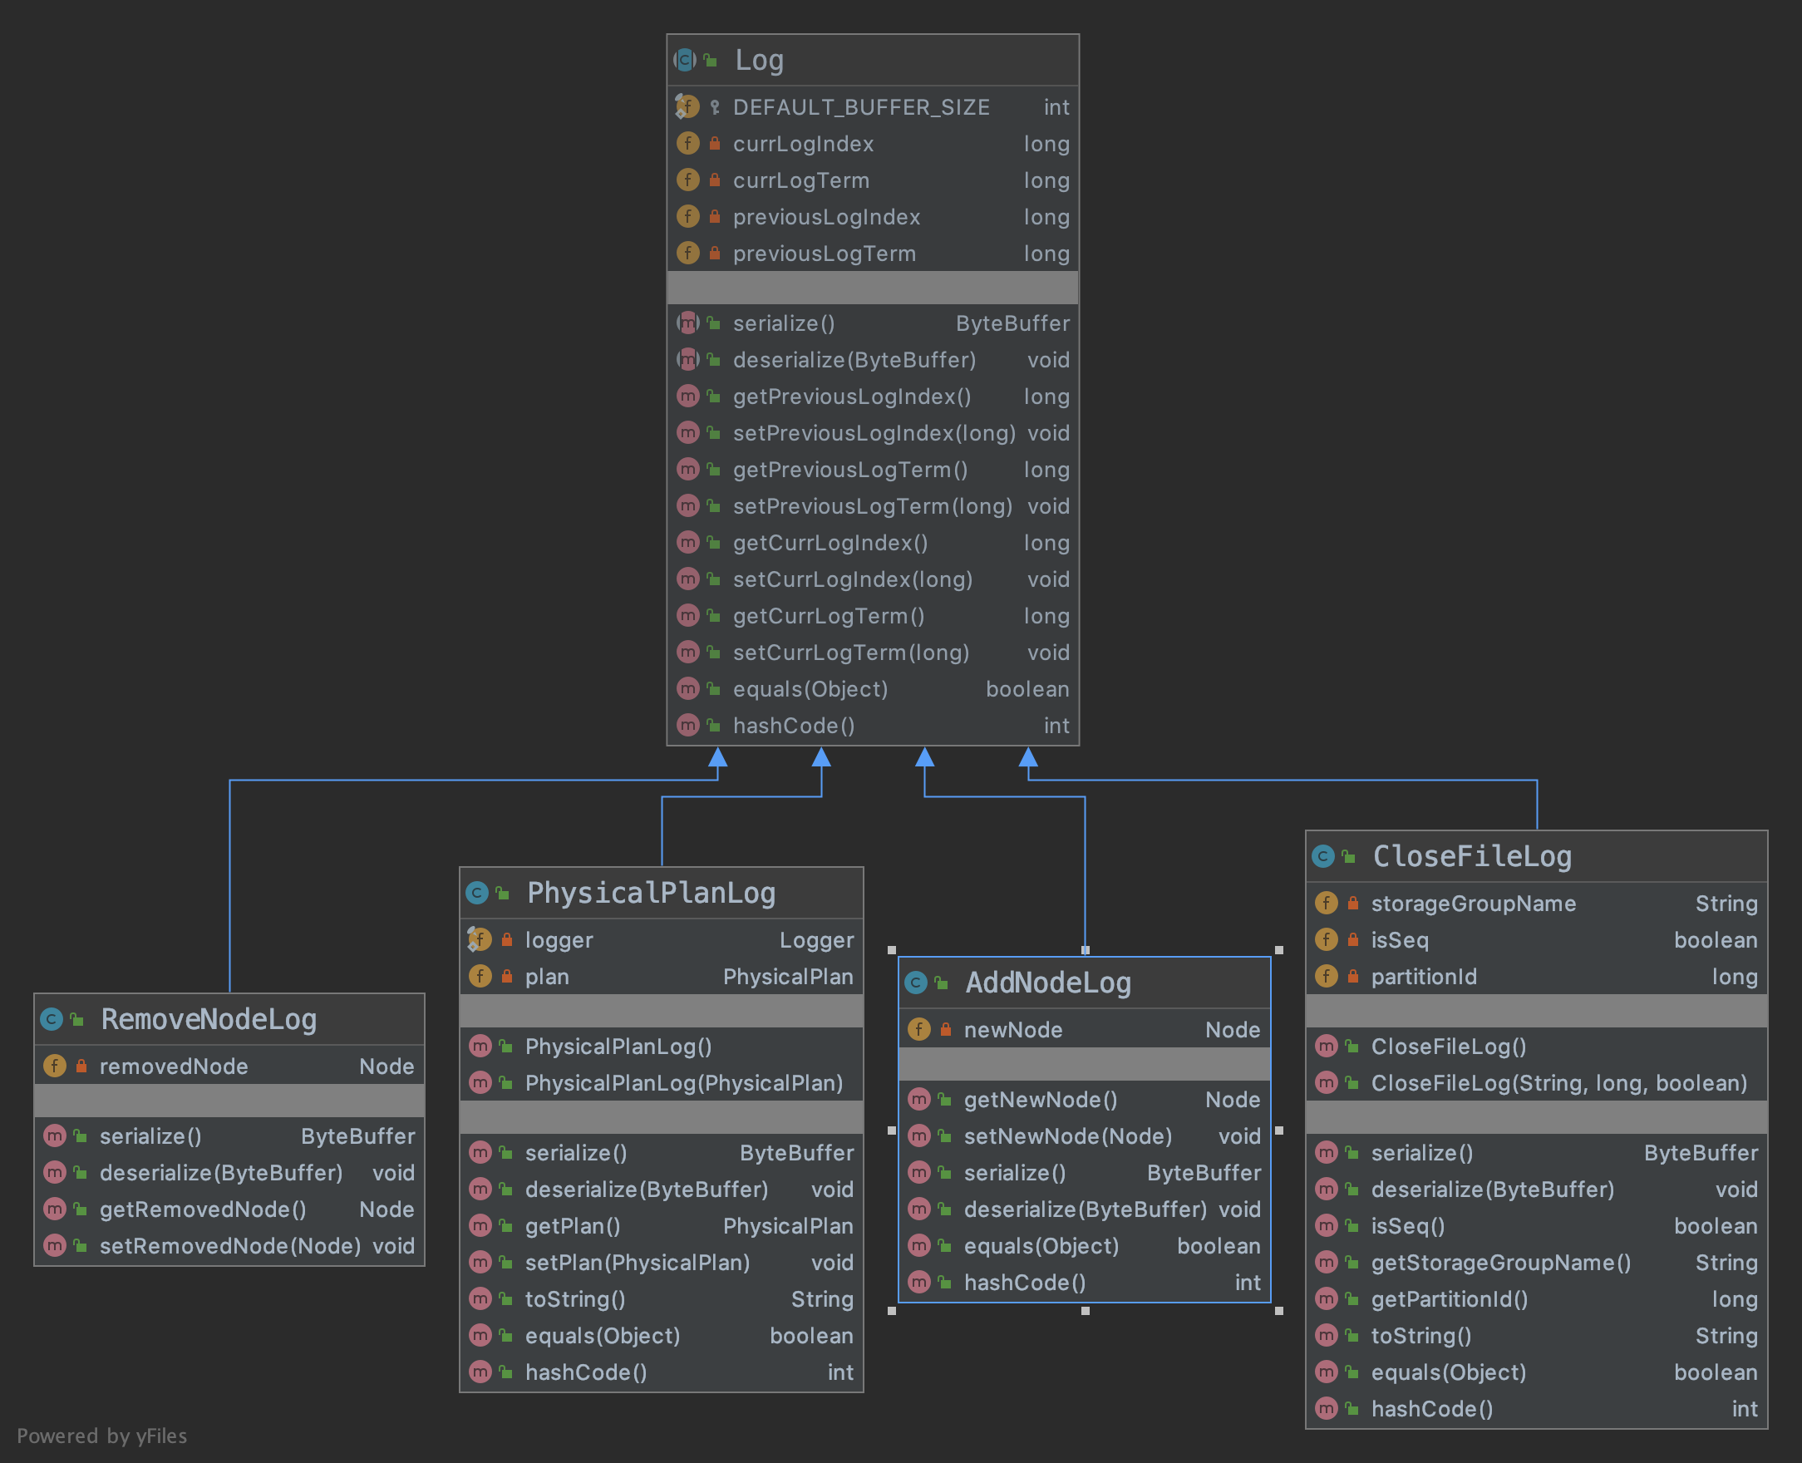Click the field icon beside plan in PhysicalPlanLog
Image resolution: width=1802 pixels, height=1463 pixels.
point(480,976)
